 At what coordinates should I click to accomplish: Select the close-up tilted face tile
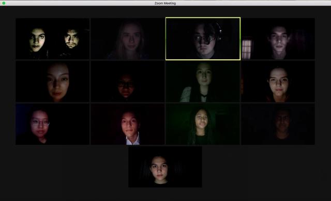53,81
